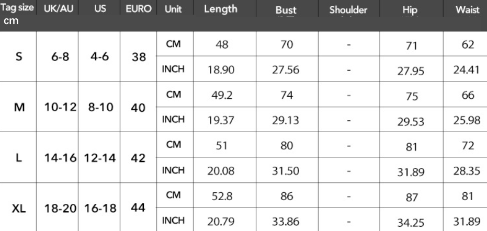Image resolution: width=487 pixels, height=231 pixels.
Task: Click the Hip column header
Action: point(410,10)
